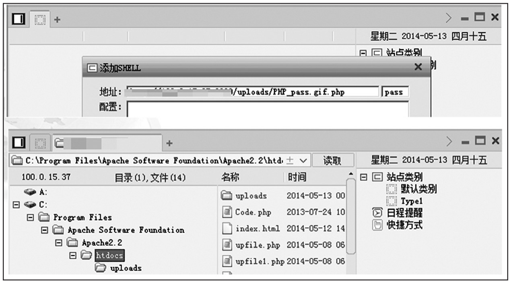Click the 添加SHELL dialog title icon
This screenshot has height=283, width=511.
92,68
